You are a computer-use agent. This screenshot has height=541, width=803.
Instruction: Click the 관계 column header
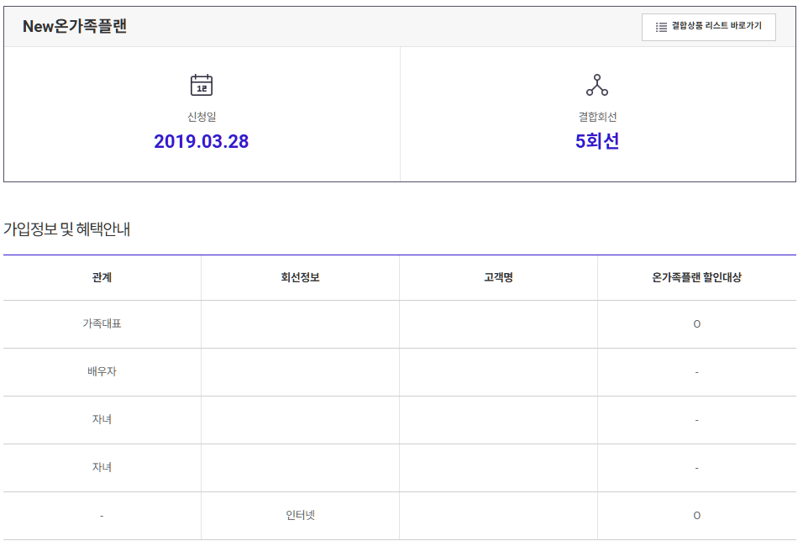[102, 277]
